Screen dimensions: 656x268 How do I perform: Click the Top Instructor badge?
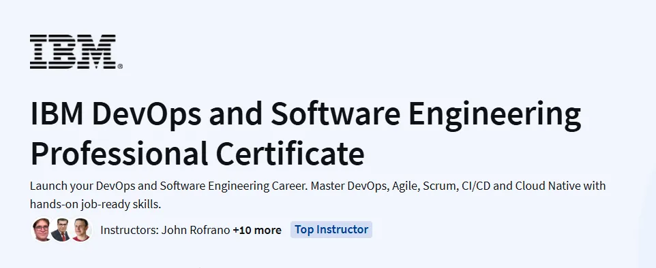(x=331, y=230)
